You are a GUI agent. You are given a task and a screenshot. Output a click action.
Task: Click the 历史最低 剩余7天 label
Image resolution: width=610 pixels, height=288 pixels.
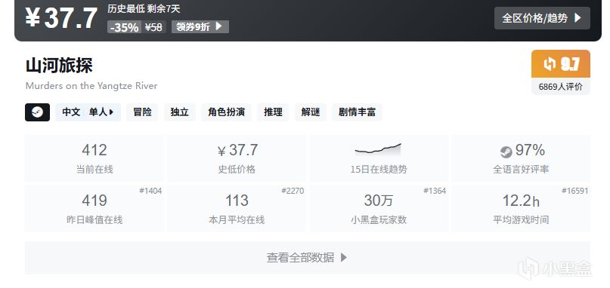tap(144, 8)
